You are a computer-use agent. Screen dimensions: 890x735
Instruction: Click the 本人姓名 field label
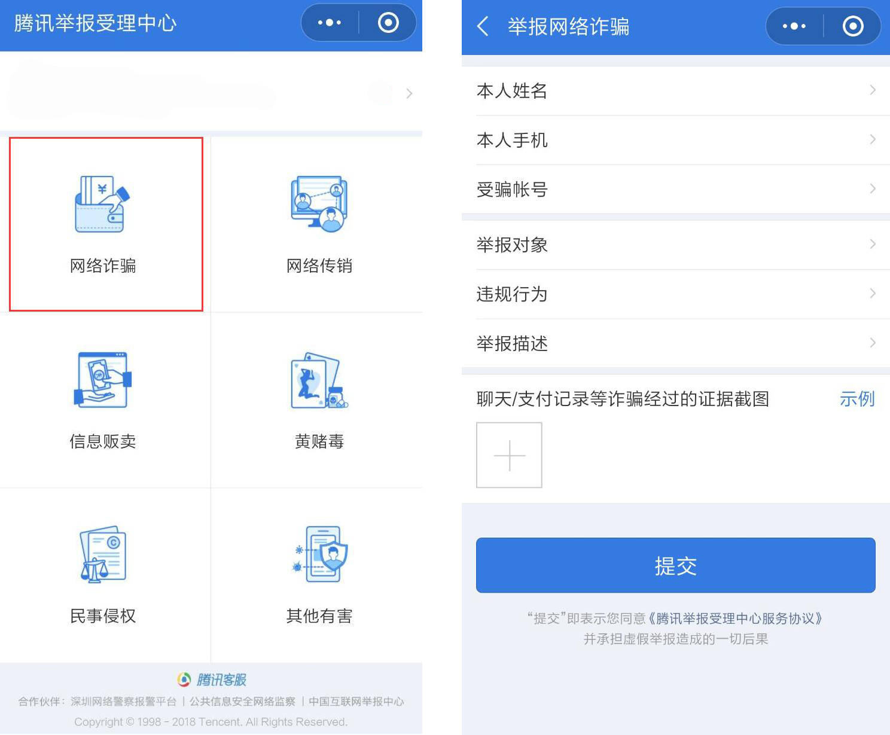click(512, 91)
